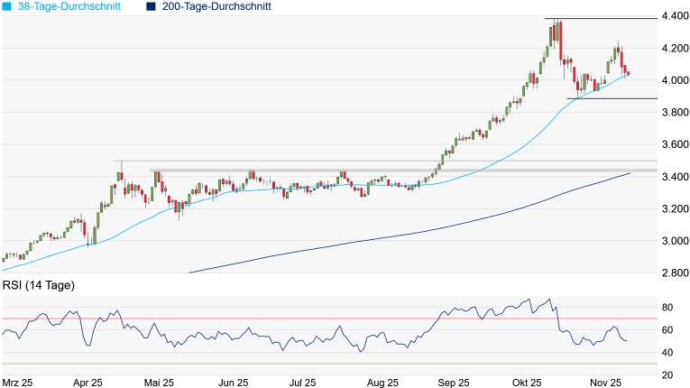This screenshot has height=388, width=690.
Task: Select the RSI (14 Tage) indicator title
Action: coord(38,285)
